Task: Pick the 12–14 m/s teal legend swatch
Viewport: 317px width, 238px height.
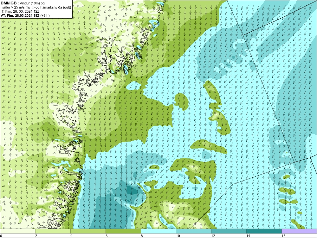Action: (229, 231)
